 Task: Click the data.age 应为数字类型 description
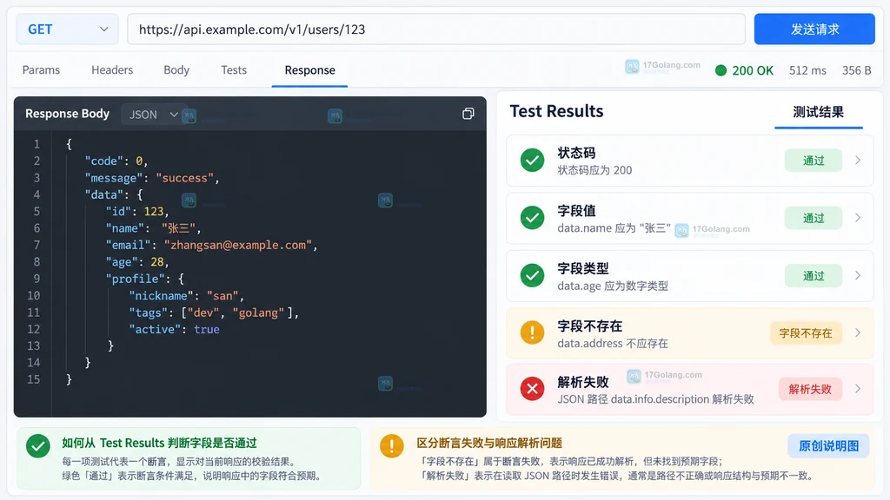tap(613, 286)
